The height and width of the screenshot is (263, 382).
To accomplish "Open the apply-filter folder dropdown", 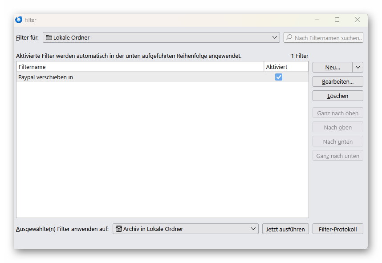I will pyautogui.click(x=185, y=229).
